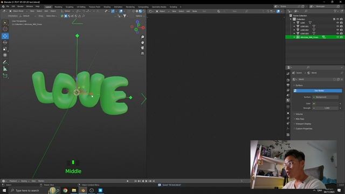The width and height of the screenshot is (345, 194).
Task: Click the camera view icon in viewport
Action: [x=142, y=48]
